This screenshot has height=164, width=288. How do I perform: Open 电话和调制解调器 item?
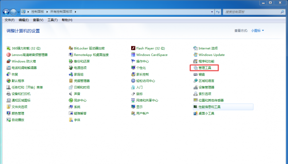click(x=22, y=68)
